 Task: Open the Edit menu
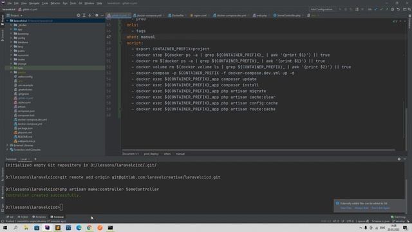[16, 3]
